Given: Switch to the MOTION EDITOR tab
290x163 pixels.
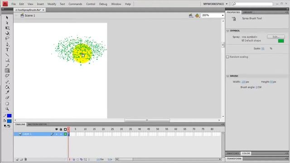Looking at the screenshot, I should [x=37, y=125].
